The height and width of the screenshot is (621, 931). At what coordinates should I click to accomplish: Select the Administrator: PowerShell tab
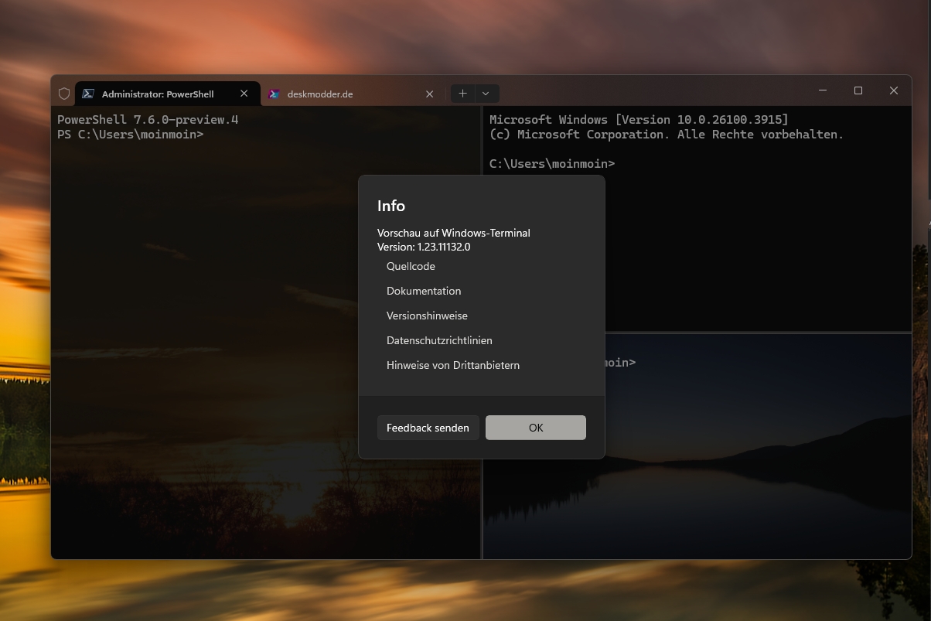[x=168, y=94]
